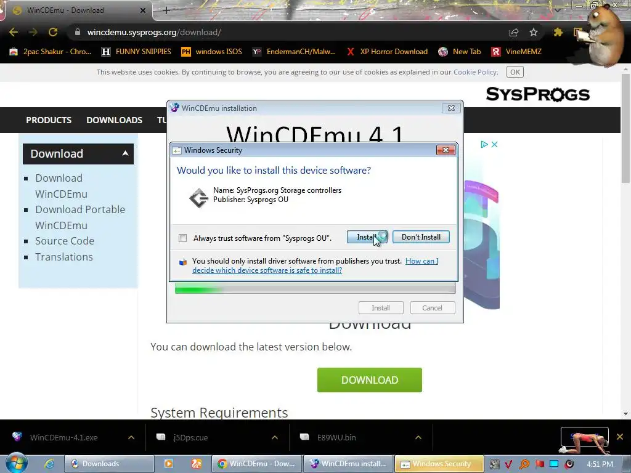The width and height of the screenshot is (631, 473).
Task: Switch to Downloads taskbar window
Action: pyautogui.click(x=109, y=464)
